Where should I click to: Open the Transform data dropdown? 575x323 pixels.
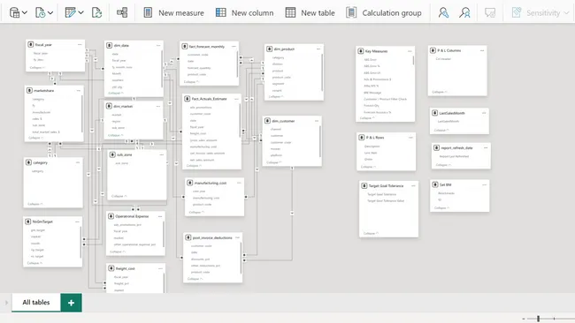[74, 13]
